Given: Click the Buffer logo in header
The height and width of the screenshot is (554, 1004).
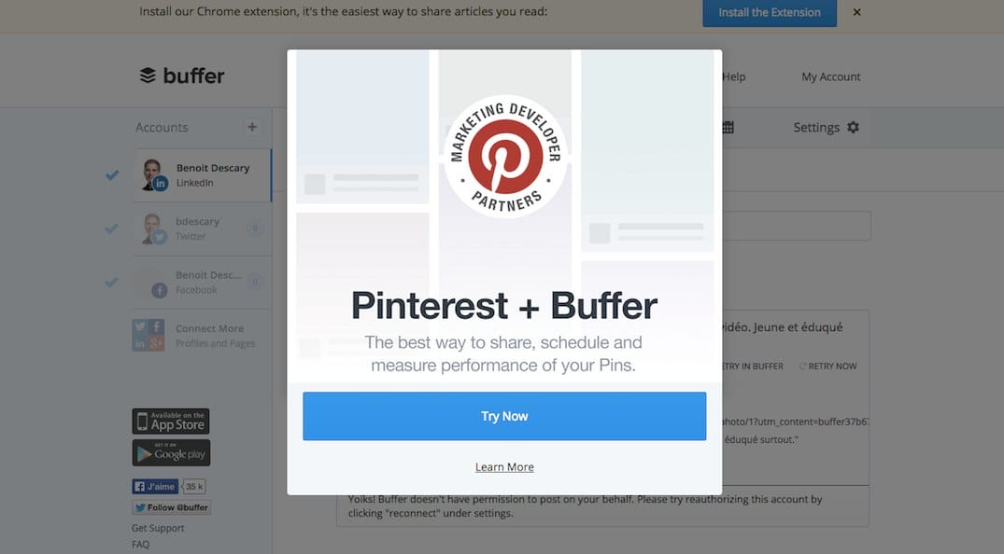Looking at the screenshot, I should click(182, 76).
